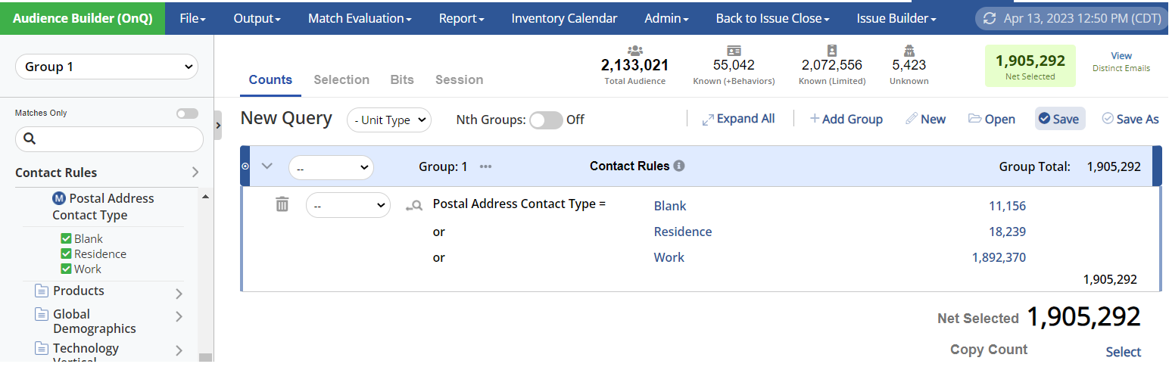Uncheck the Residence checkbox
The width and height of the screenshot is (1169, 367).
(66, 254)
